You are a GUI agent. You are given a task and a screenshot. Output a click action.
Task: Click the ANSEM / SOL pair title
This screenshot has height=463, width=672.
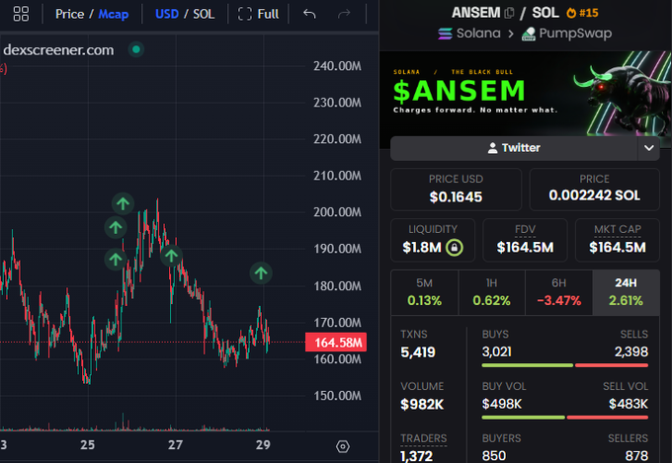pyautogui.click(x=505, y=13)
